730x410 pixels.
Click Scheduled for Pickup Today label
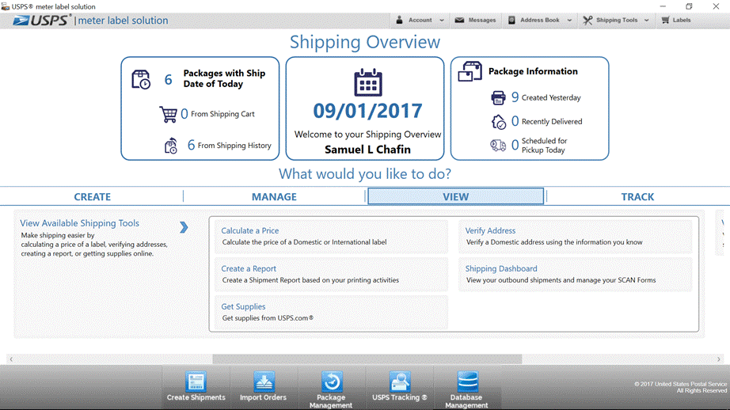pyautogui.click(x=544, y=145)
